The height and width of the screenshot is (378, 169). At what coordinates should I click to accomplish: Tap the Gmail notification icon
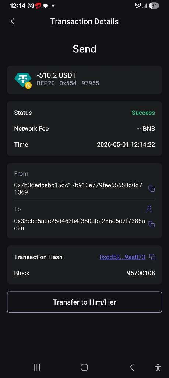(x=31, y=6)
